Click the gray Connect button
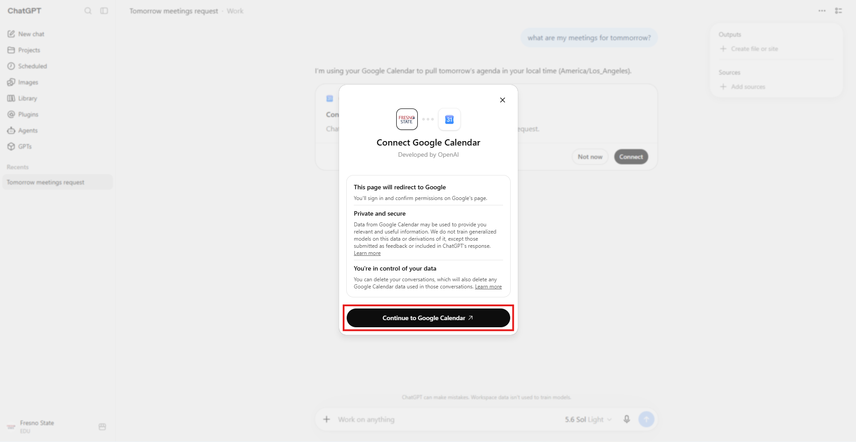856x442 pixels. (x=631, y=157)
